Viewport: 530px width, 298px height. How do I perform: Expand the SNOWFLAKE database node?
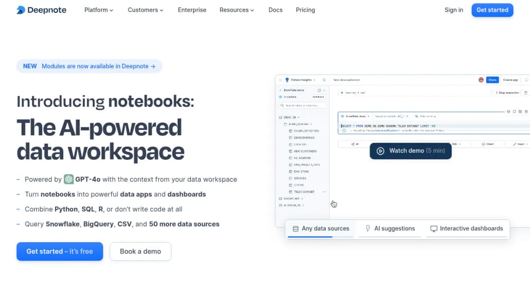point(291,199)
